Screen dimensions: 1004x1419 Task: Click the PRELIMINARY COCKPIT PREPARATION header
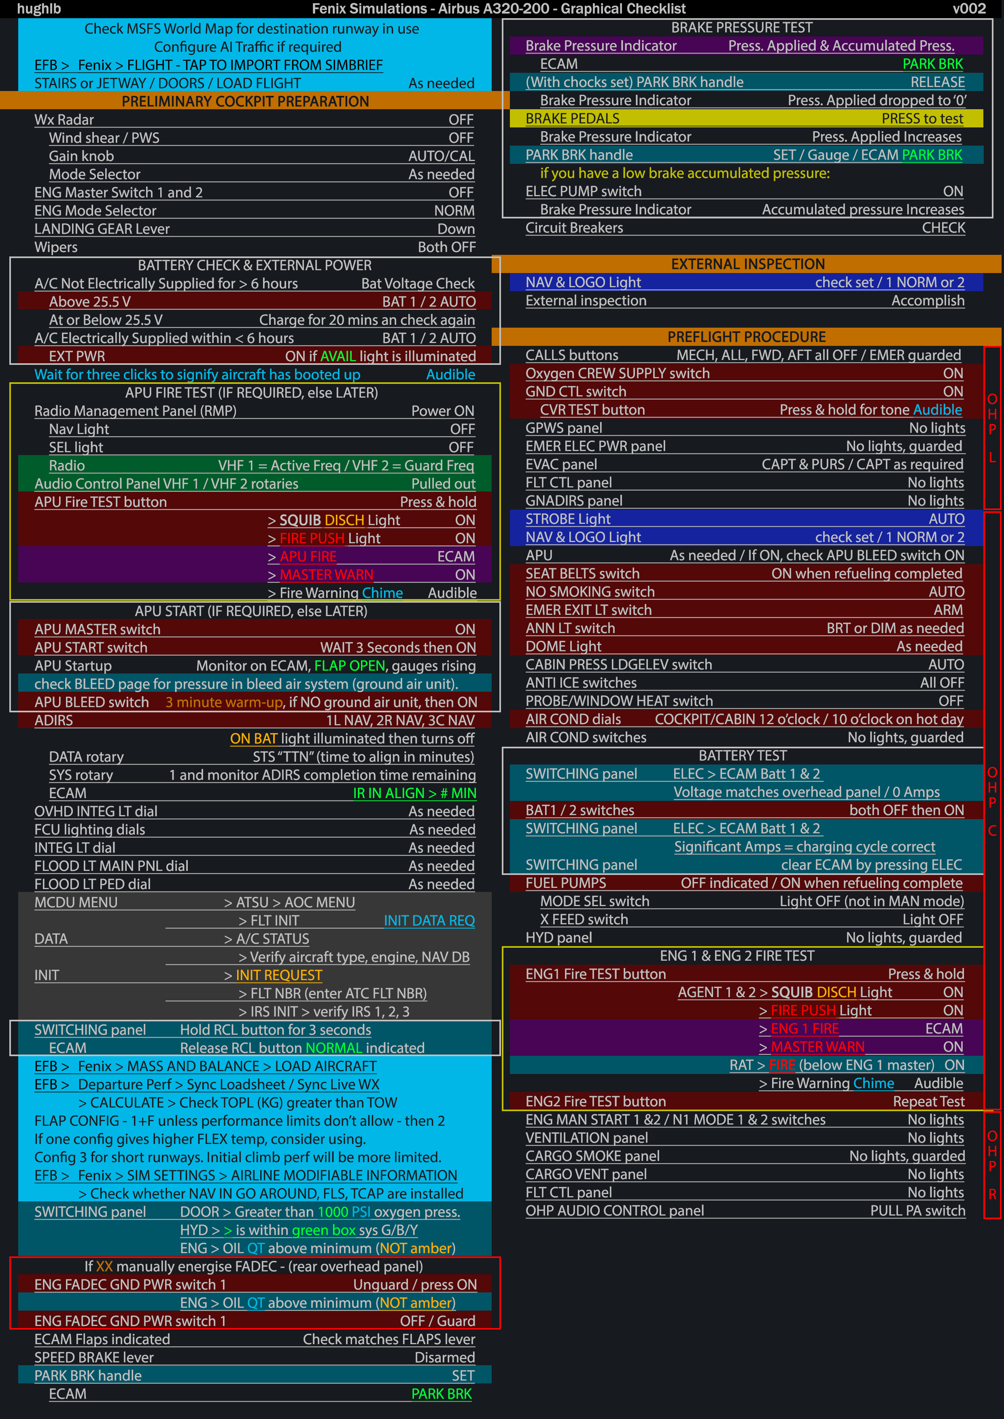(x=245, y=101)
